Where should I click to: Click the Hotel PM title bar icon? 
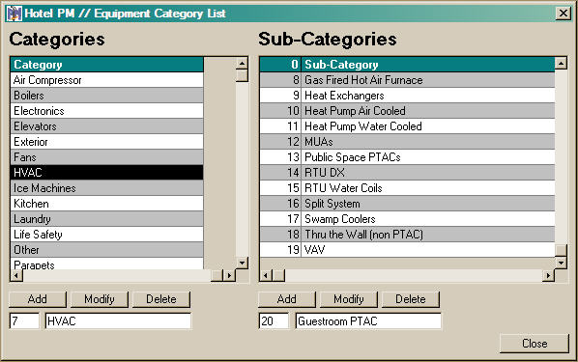tap(14, 14)
